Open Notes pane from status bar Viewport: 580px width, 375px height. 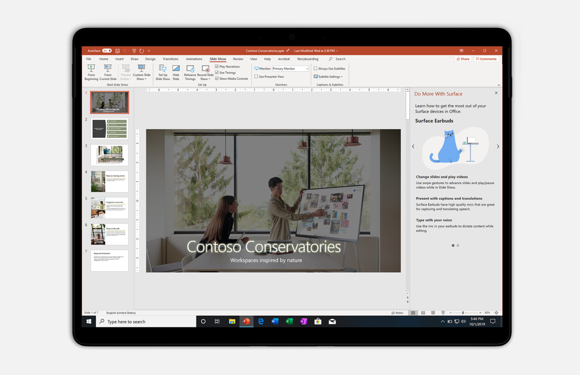coord(397,313)
